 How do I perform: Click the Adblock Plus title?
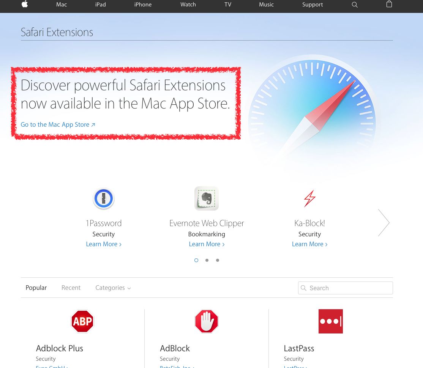click(59, 348)
